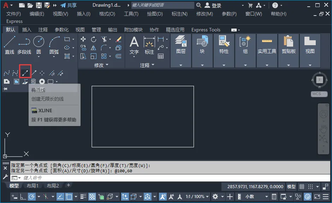Open the 实用工具 utilities panel

267,51
